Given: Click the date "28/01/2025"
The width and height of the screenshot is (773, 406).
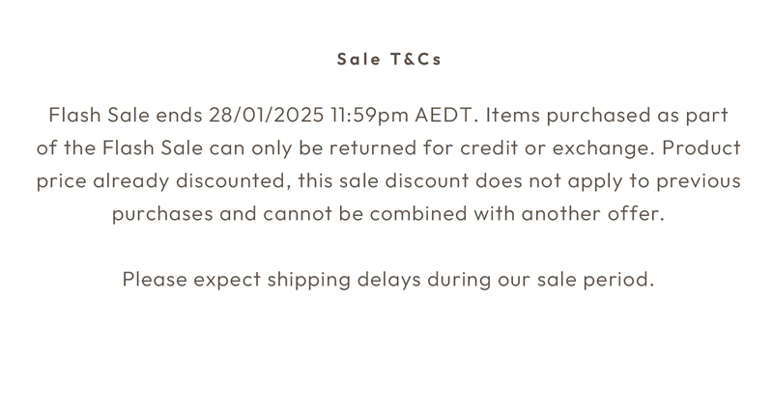Looking at the screenshot, I should coord(266,116).
